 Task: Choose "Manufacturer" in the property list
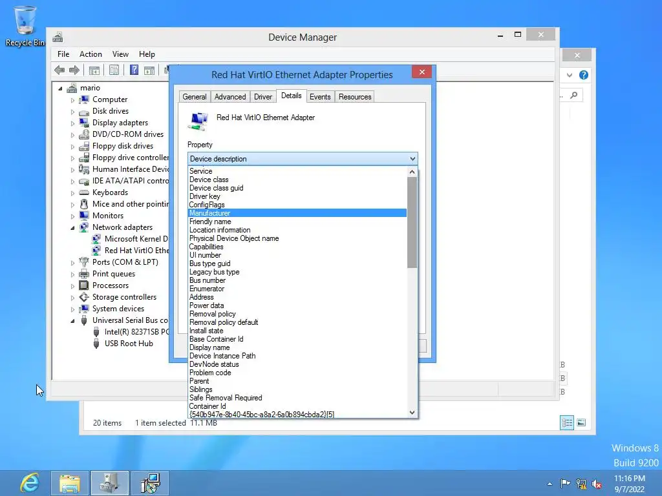click(297, 213)
